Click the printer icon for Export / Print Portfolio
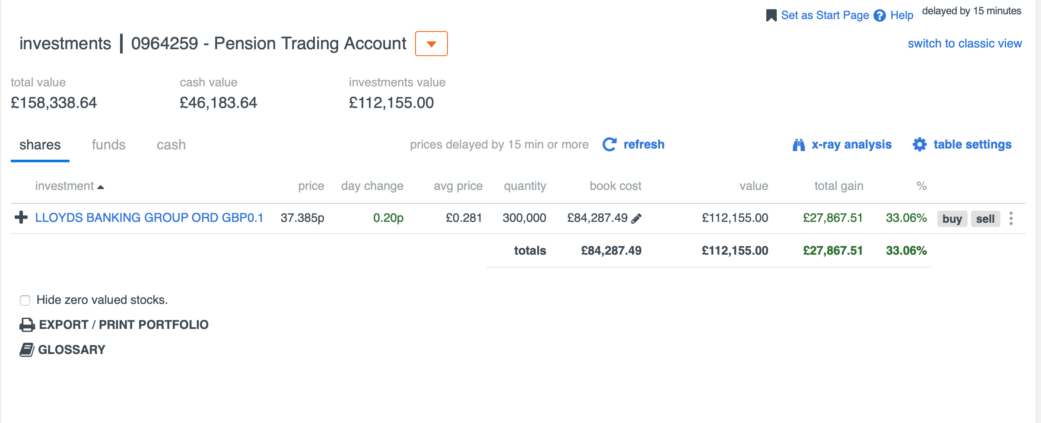Screen dimensions: 1041x423 (27, 325)
